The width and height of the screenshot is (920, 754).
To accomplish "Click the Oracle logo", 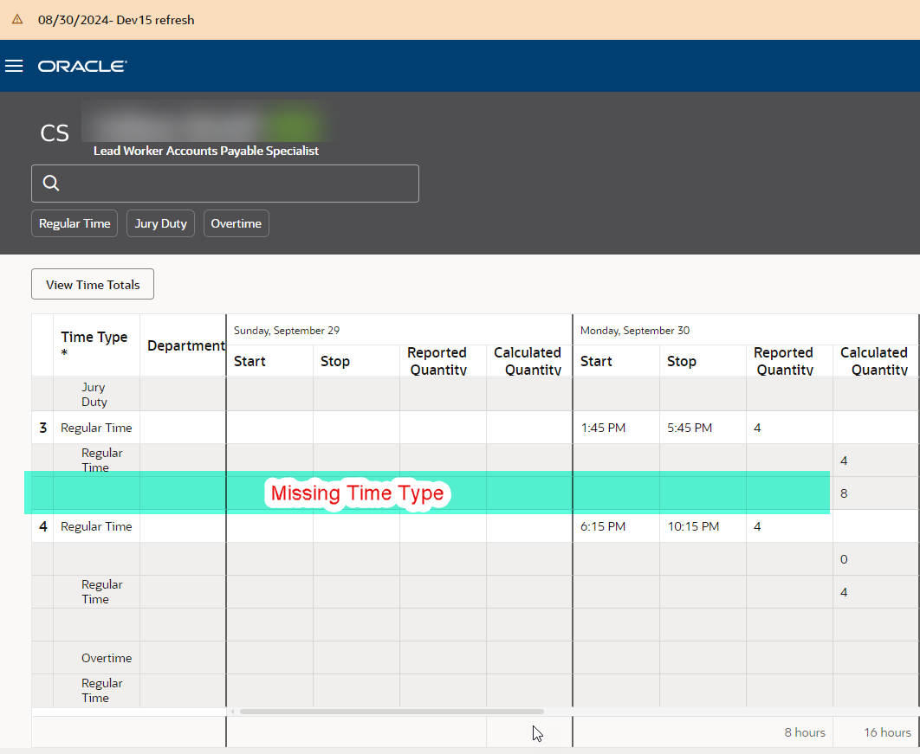I will click(x=82, y=66).
